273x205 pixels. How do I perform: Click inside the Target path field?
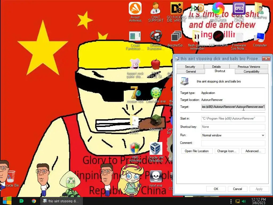click(x=233, y=107)
